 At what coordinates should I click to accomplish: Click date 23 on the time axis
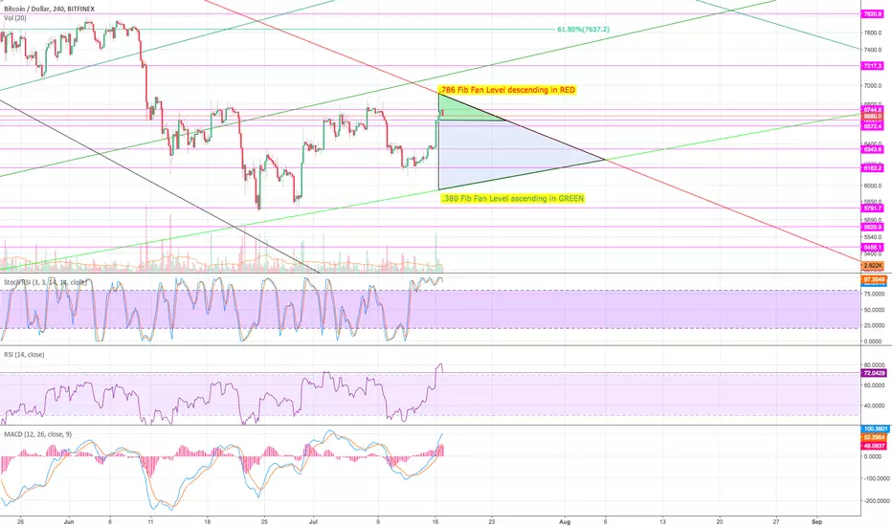tap(492, 521)
